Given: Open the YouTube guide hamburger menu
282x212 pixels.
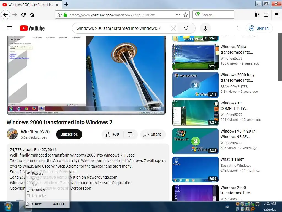Looking at the screenshot, I should pyautogui.click(x=10, y=28).
